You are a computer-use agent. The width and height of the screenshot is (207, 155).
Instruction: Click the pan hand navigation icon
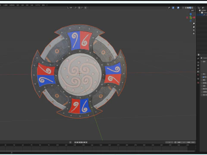tap(194, 27)
